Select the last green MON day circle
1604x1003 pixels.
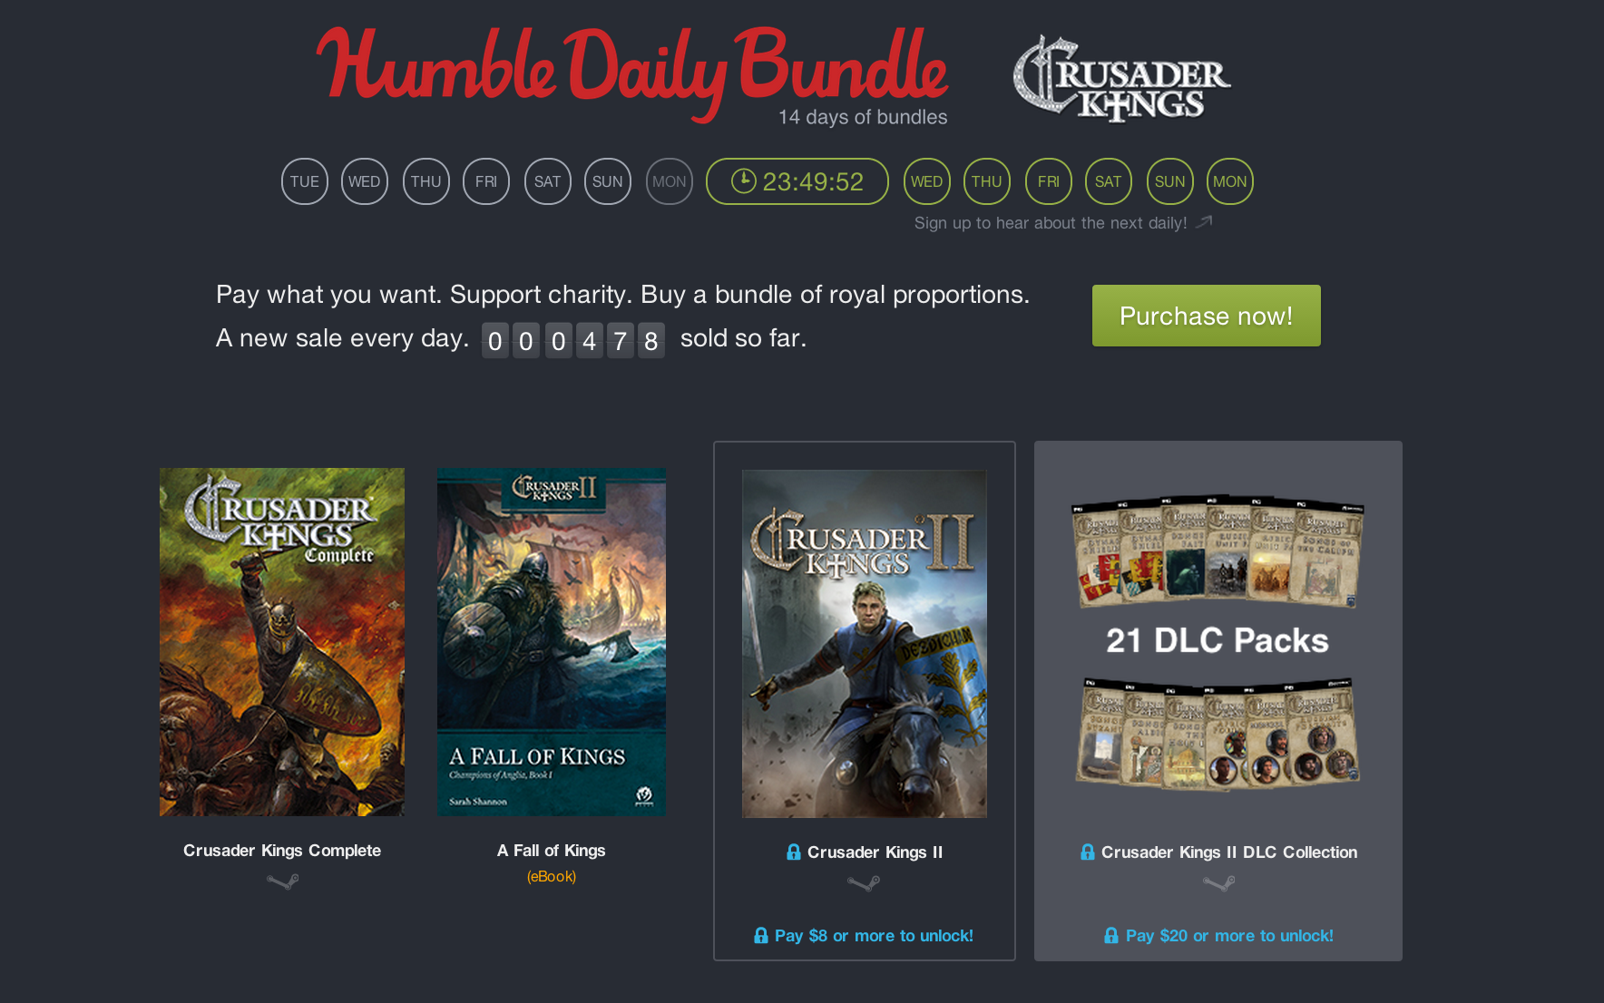1230,181
